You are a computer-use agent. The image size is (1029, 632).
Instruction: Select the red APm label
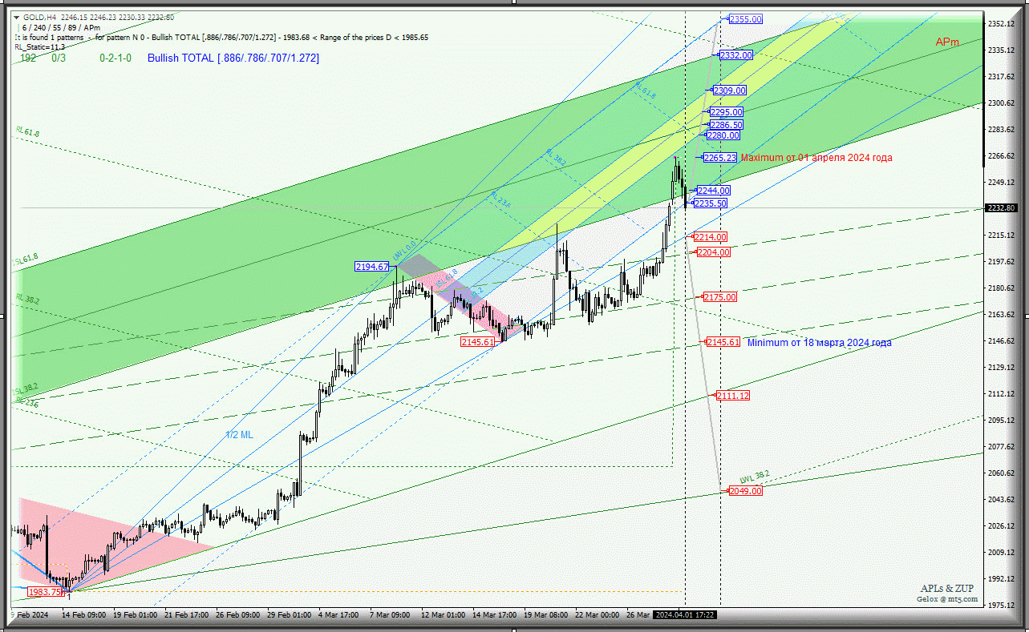[946, 42]
